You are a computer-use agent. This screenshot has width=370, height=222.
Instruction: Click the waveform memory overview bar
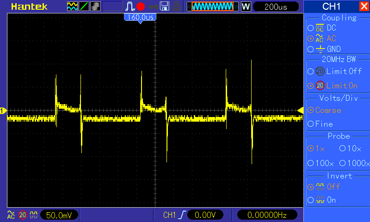[x=213, y=6]
